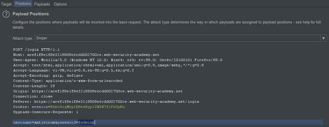Click the Origin header line
329x127 pixels.
pos(98,91)
